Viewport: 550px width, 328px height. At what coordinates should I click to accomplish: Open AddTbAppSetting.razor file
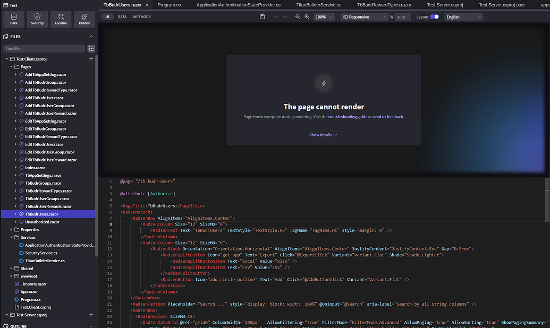(46, 75)
